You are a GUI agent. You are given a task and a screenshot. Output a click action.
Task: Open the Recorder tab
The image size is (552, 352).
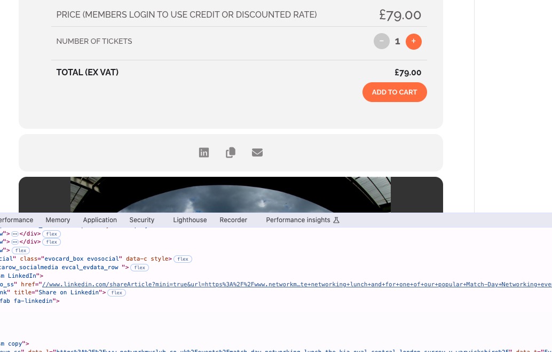(233, 220)
